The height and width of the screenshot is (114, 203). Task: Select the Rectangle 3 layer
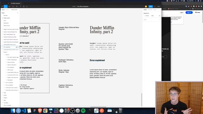point(10,80)
